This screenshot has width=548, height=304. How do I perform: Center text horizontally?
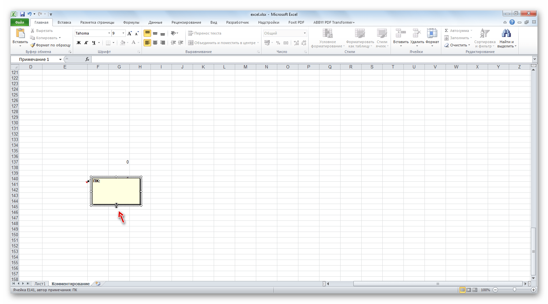click(155, 42)
